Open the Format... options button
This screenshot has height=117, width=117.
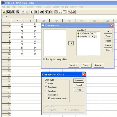coord(99,65)
